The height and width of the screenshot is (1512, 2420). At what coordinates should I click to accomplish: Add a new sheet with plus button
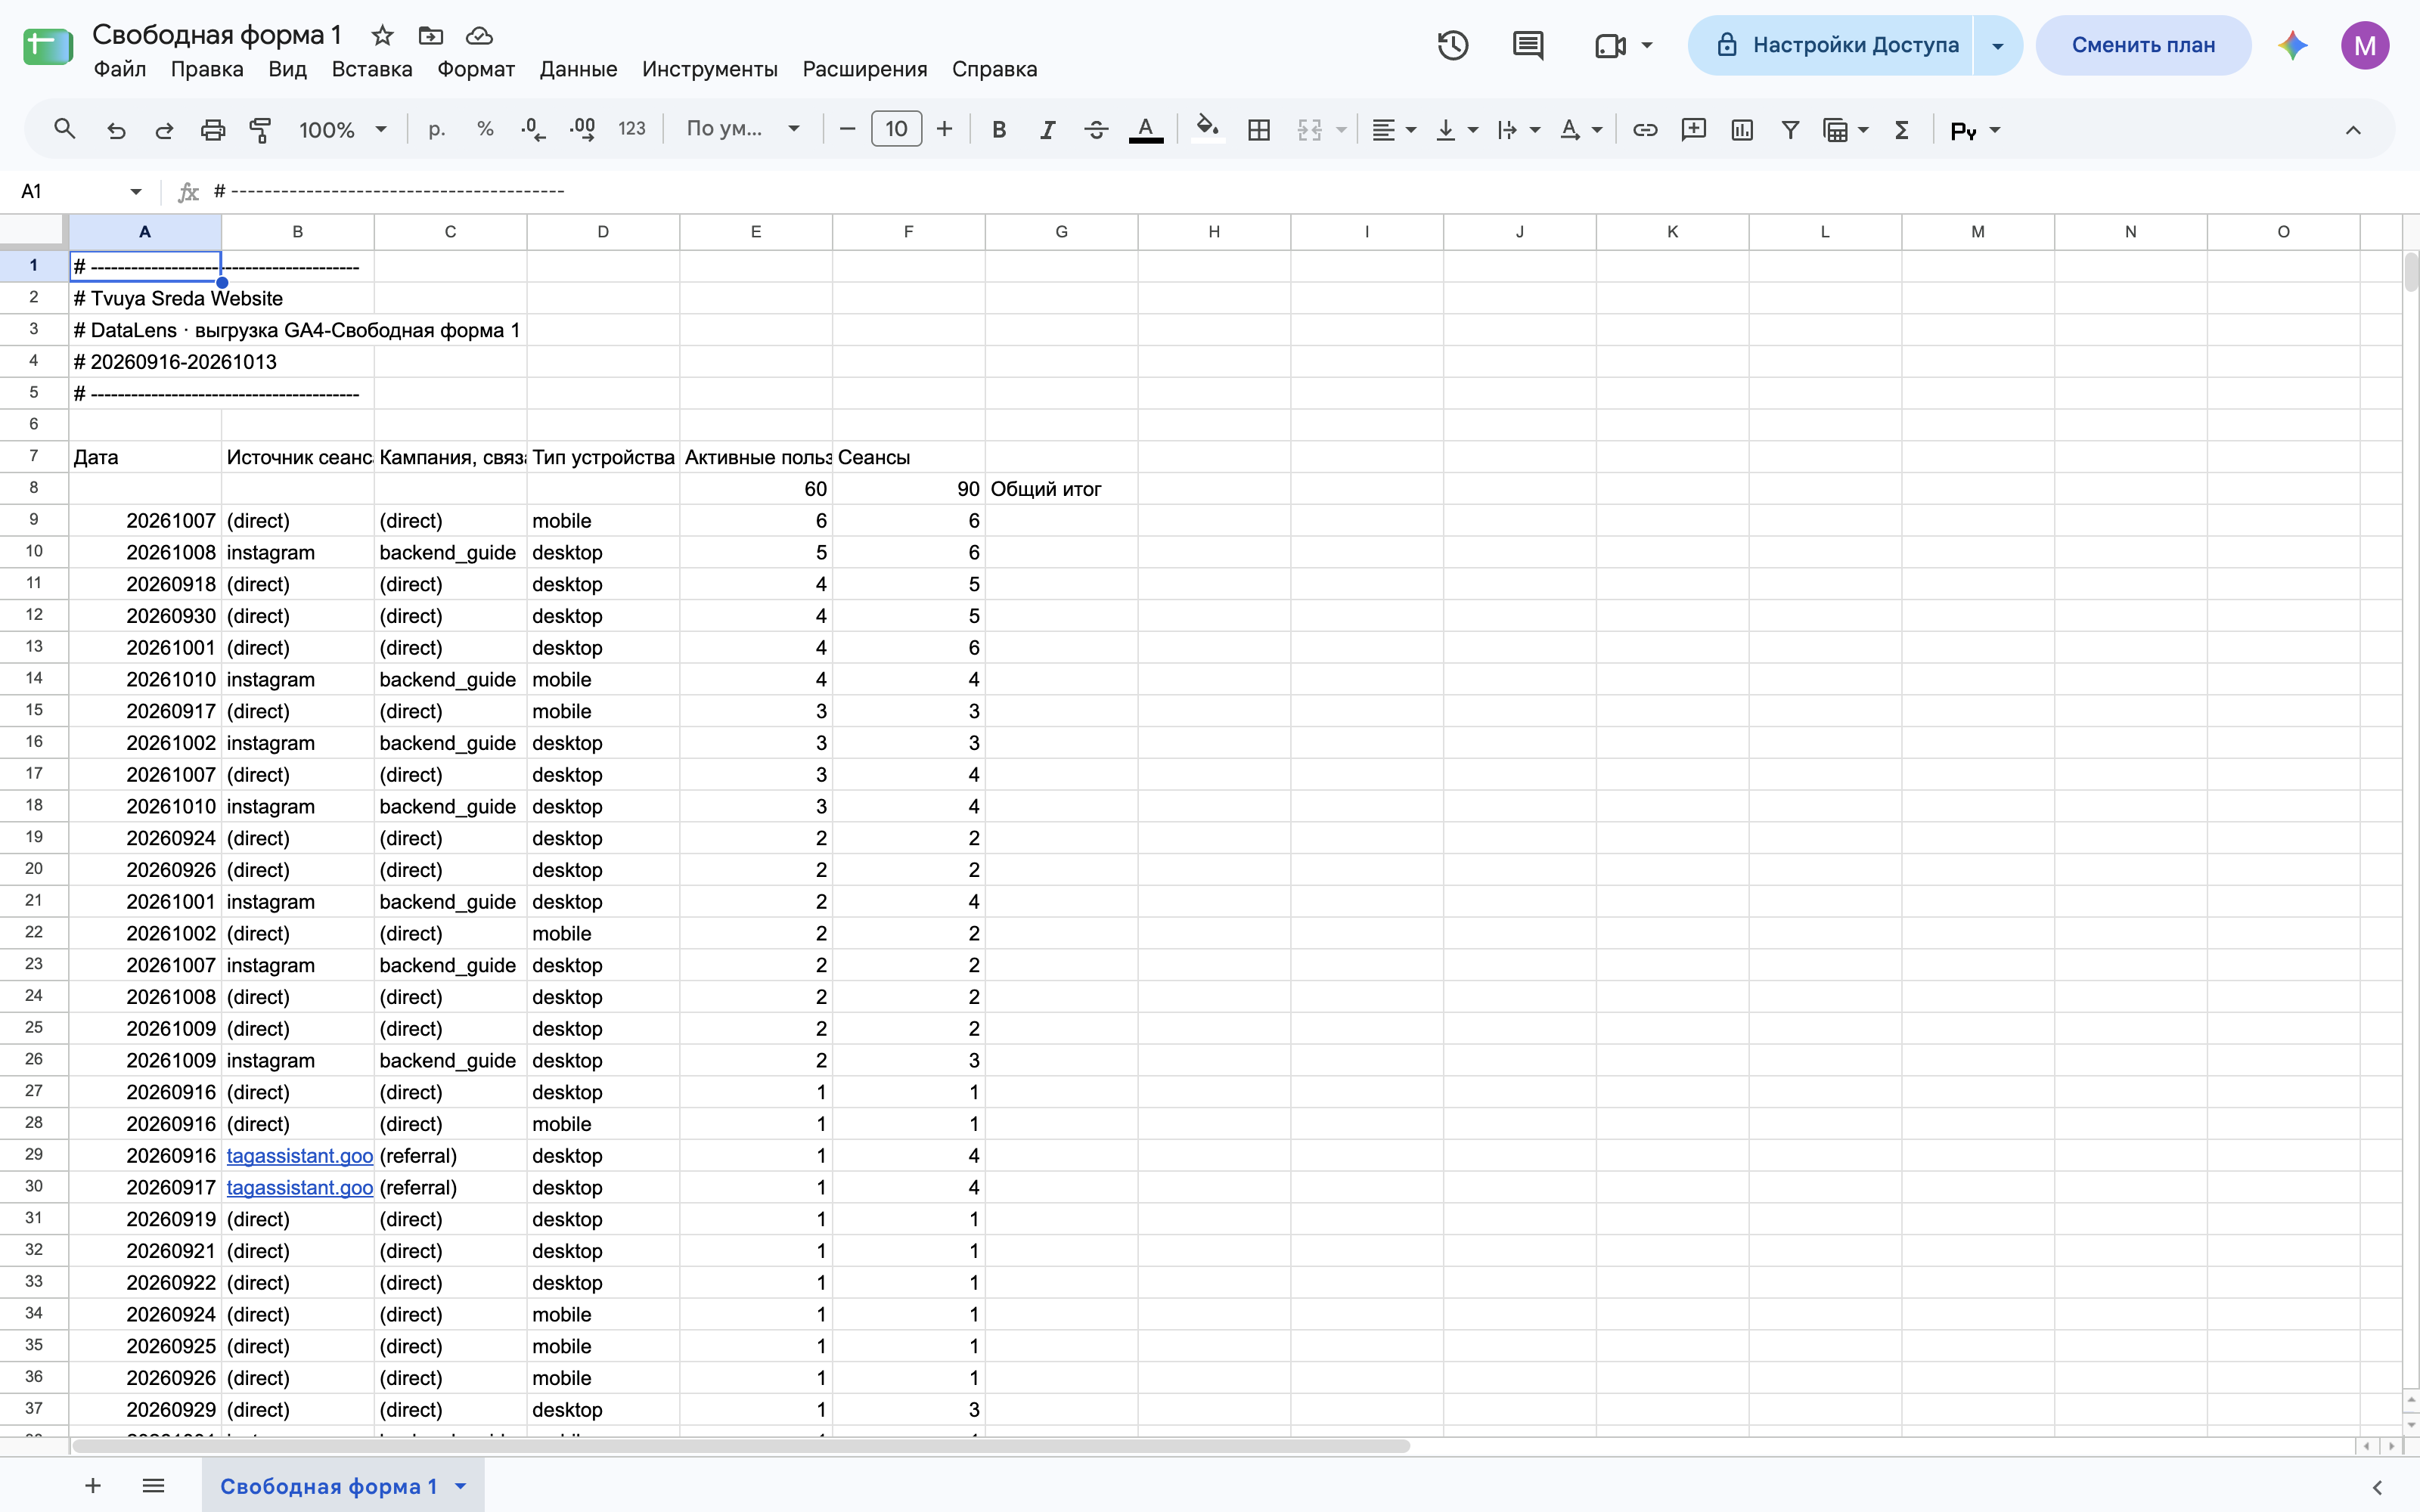pyautogui.click(x=93, y=1486)
